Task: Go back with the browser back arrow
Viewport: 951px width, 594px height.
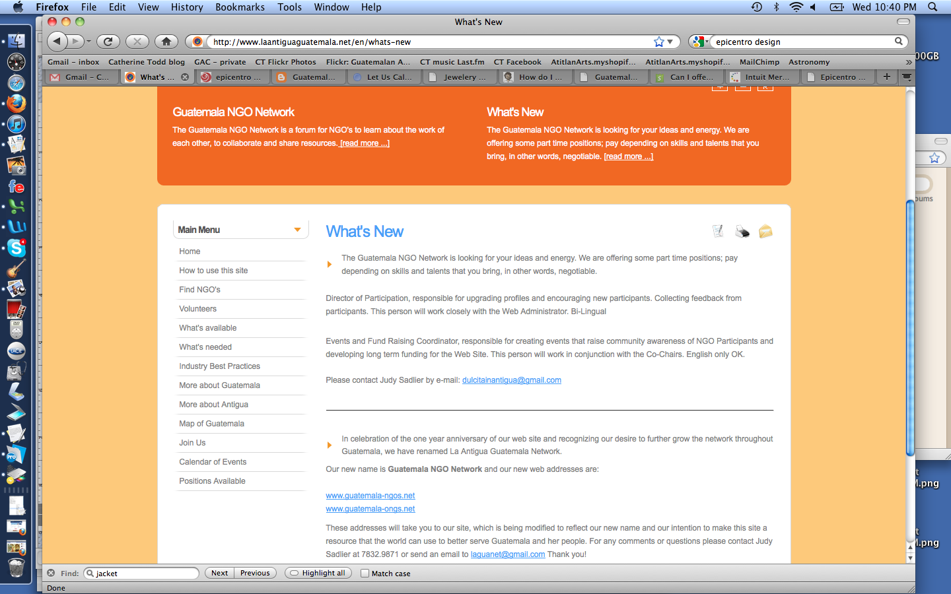Action: point(57,41)
